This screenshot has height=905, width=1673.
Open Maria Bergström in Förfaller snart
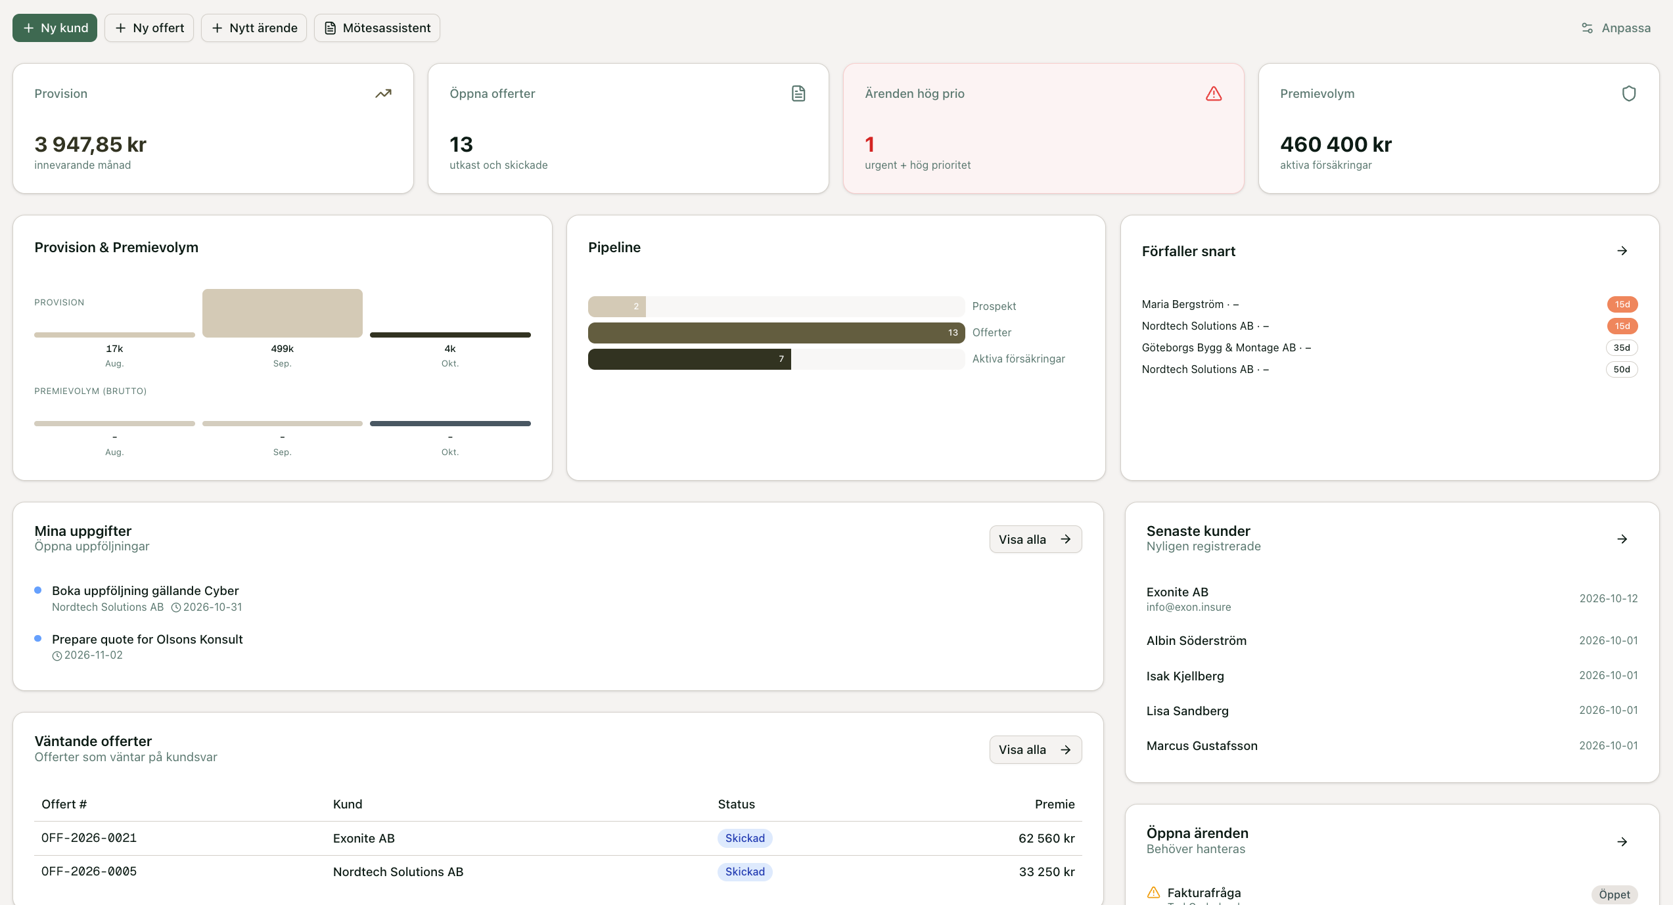tap(1190, 304)
